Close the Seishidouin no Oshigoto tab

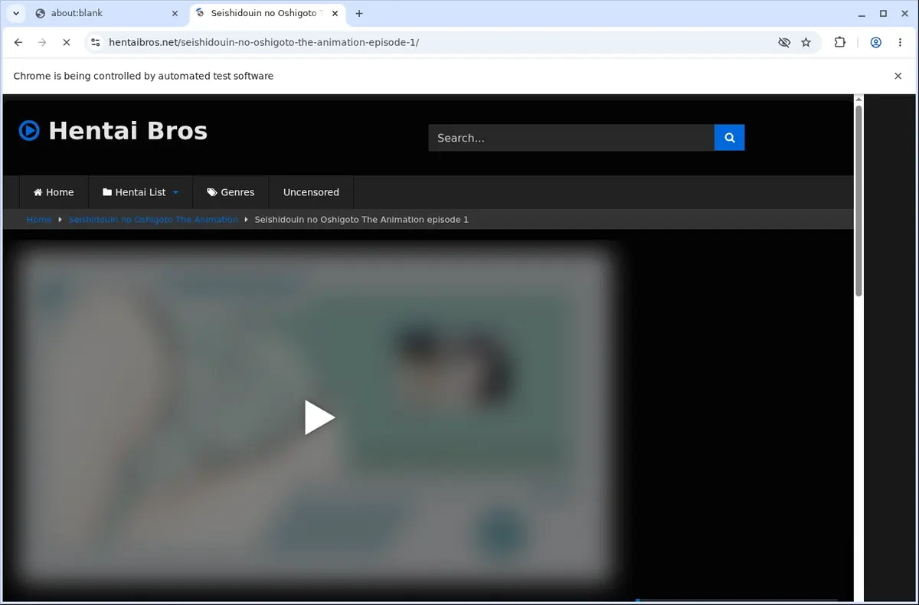(x=333, y=13)
